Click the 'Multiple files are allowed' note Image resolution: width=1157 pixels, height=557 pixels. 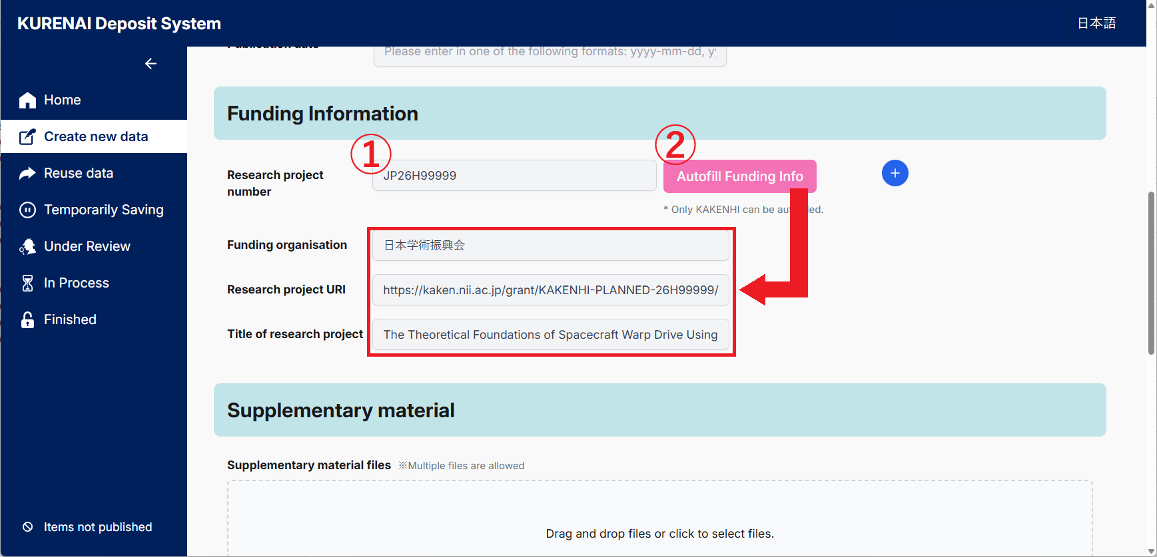pyautogui.click(x=462, y=466)
